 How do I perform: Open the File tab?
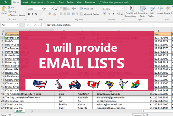(5, 2)
